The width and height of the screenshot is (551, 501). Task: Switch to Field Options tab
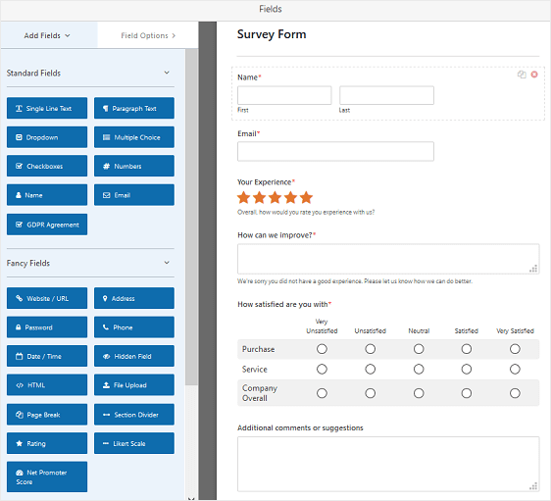[x=148, y=35]
